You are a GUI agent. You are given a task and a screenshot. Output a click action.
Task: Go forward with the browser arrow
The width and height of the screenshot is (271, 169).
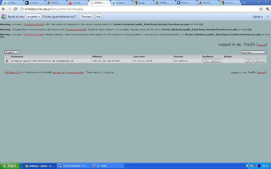pyautogui.click(x=9, y=9)
